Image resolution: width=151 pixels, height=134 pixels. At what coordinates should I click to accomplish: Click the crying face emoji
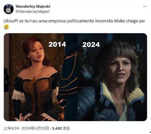click(6, 27)
